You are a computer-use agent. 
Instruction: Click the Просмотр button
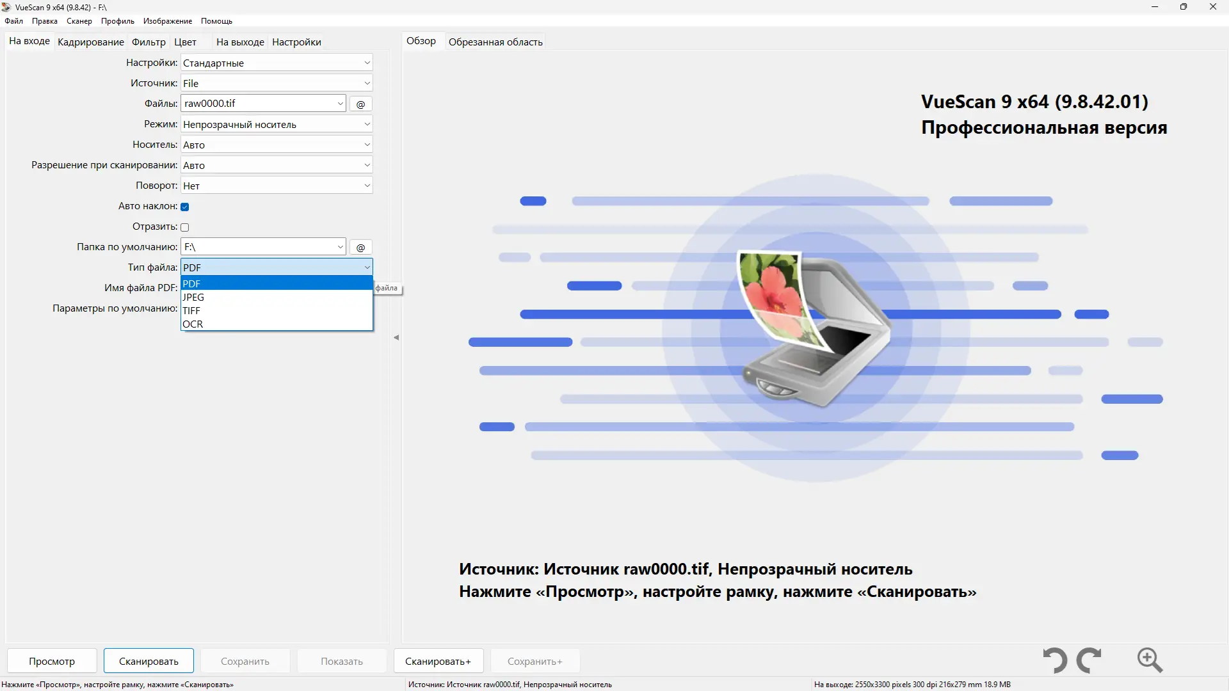[x=52, y=660]
